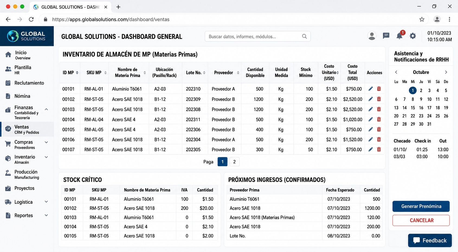
Task: Open the Feedback button
Action: [x=430, y=240]
